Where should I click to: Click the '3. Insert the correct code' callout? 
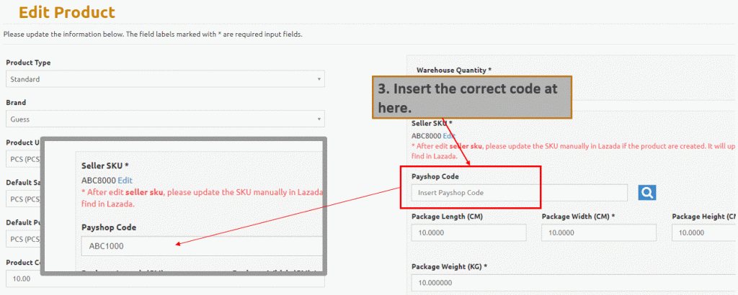point(472,97)
